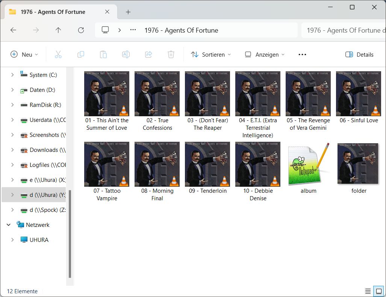Expand the Userdata network drive node
The image size is (386, 297).
pos(12,120)
